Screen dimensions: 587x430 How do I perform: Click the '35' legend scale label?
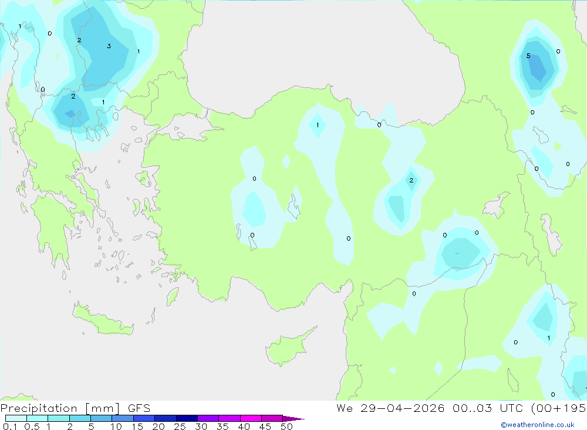tap(222, 426)
